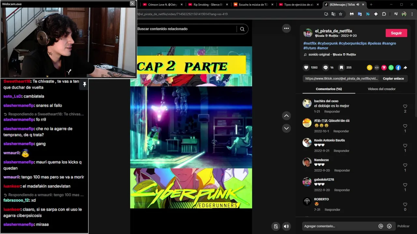This screenshot has width=417, height=234.
Task: Like the comment by Kevin Antonio Bautis
Action: pos(405,146)
